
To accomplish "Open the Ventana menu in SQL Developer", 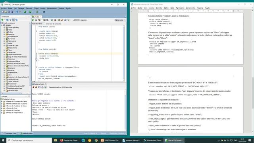I will [x=61, y=8].
